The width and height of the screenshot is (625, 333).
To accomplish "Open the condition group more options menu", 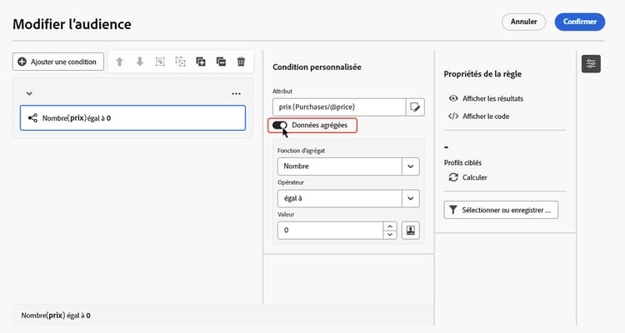I will 236,94.
